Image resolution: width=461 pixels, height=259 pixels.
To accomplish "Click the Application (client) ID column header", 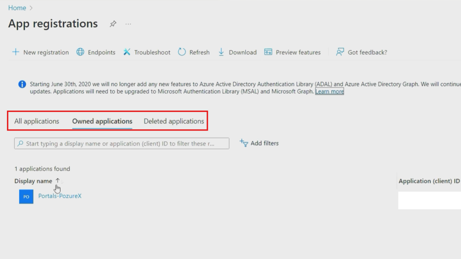I will 429,181.
